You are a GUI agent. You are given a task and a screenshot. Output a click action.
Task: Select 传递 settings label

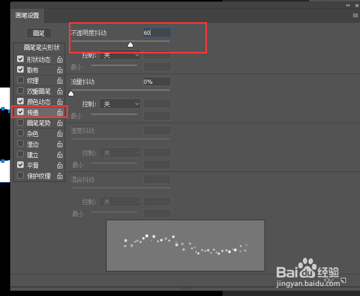33,112
